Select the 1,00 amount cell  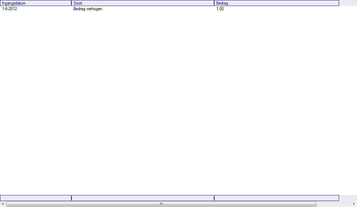point(220,9)
